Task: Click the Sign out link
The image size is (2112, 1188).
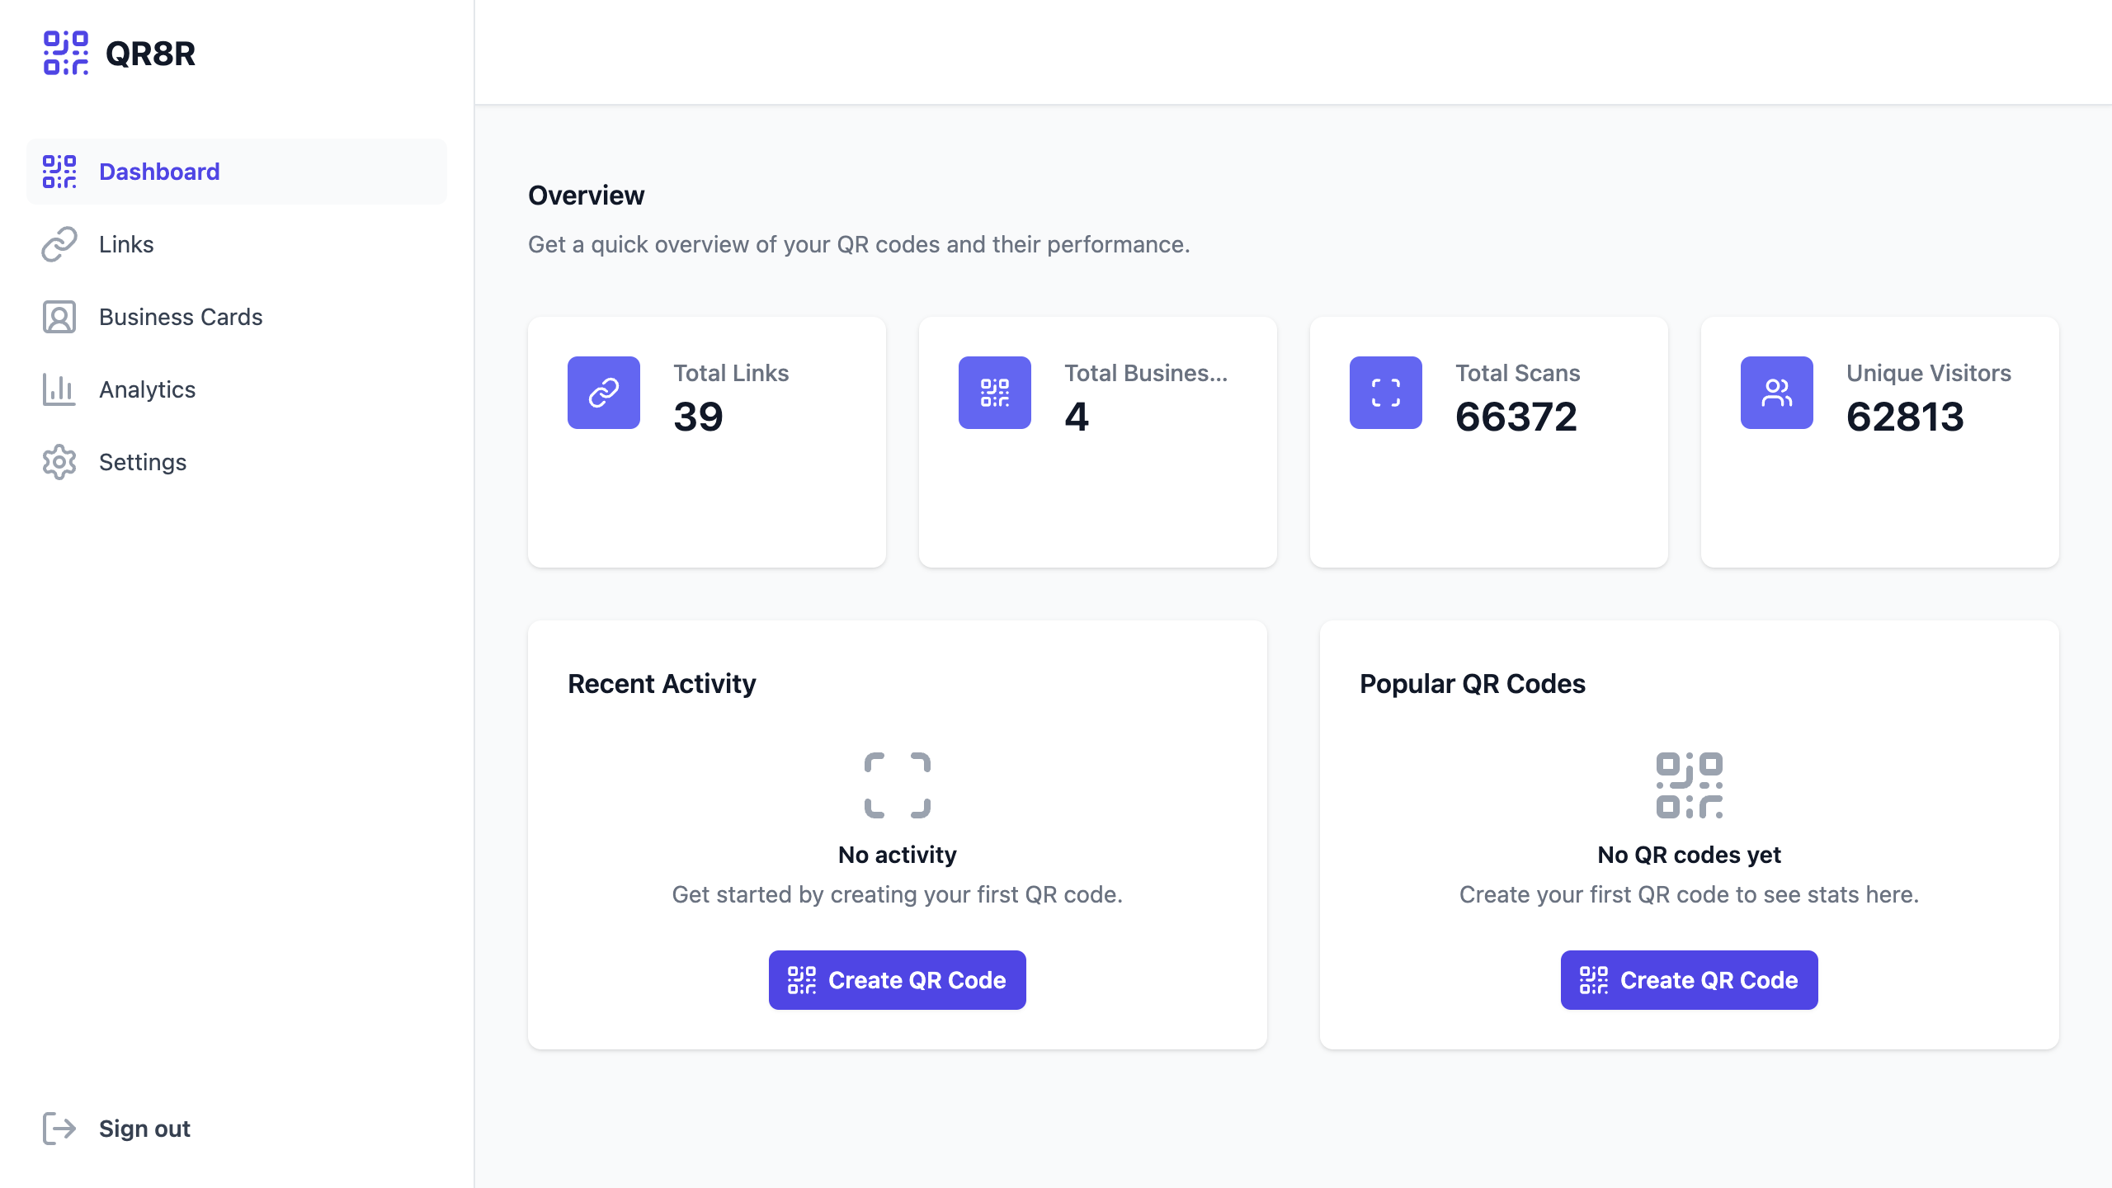Action: tap(144, 1129)
